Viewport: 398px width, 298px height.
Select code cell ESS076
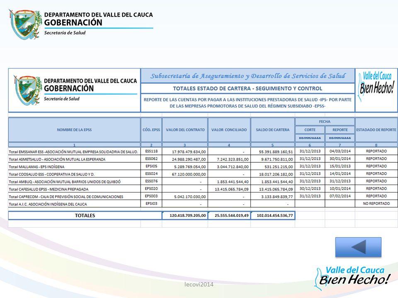(151, 181)
